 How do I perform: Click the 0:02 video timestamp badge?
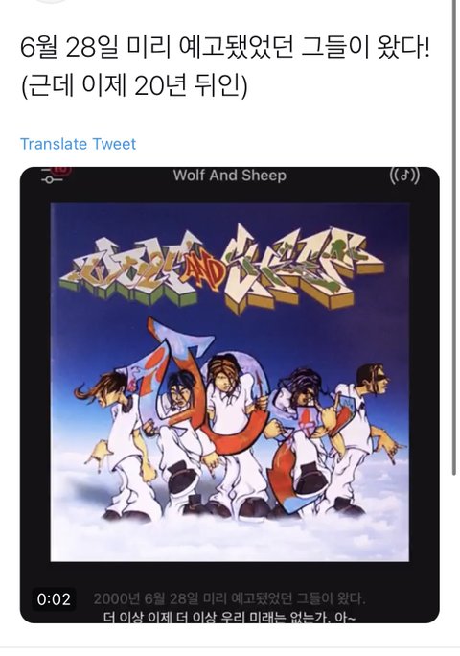(54, 599)
